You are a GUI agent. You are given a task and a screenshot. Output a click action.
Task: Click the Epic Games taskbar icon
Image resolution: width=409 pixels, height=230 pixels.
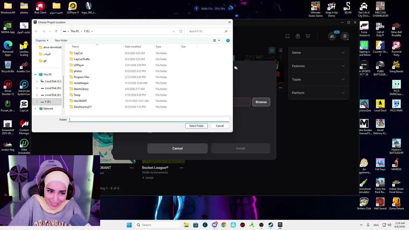tap(280, 225)
